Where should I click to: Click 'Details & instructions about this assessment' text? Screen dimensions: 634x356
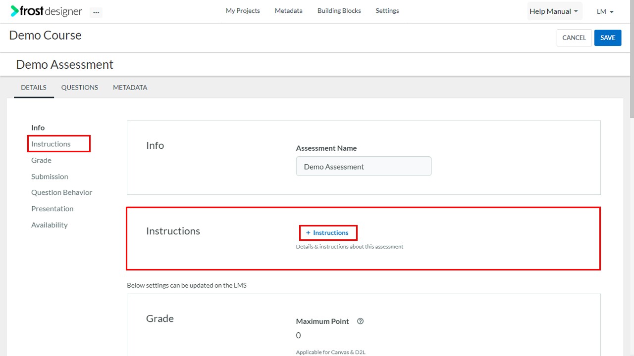click(350, 246)
